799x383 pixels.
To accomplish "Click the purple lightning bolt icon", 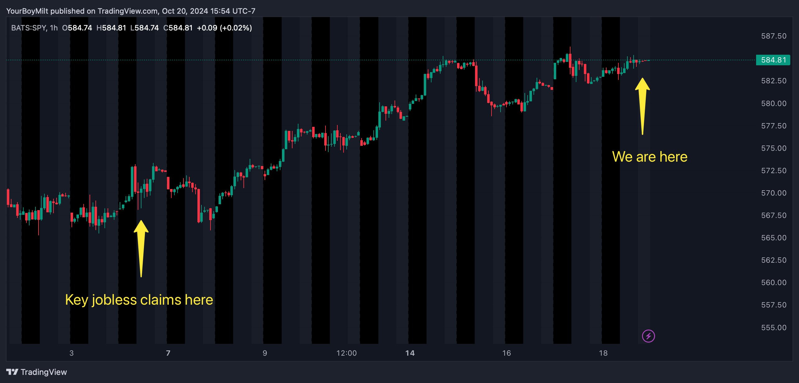I will [648, 336].
